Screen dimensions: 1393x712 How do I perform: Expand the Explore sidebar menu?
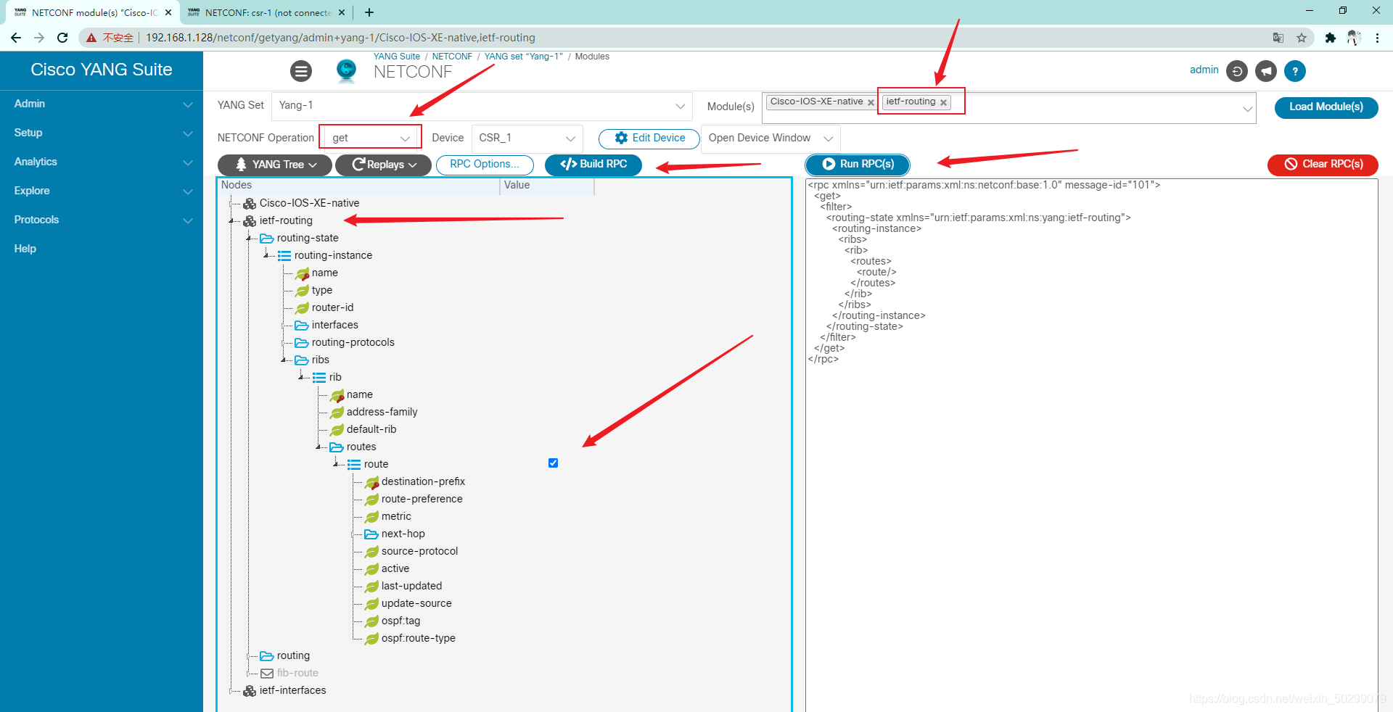point(102,191)
